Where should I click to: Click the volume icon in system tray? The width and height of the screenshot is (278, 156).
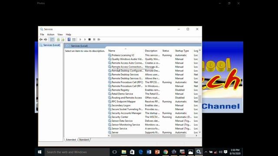click(220, 152)
